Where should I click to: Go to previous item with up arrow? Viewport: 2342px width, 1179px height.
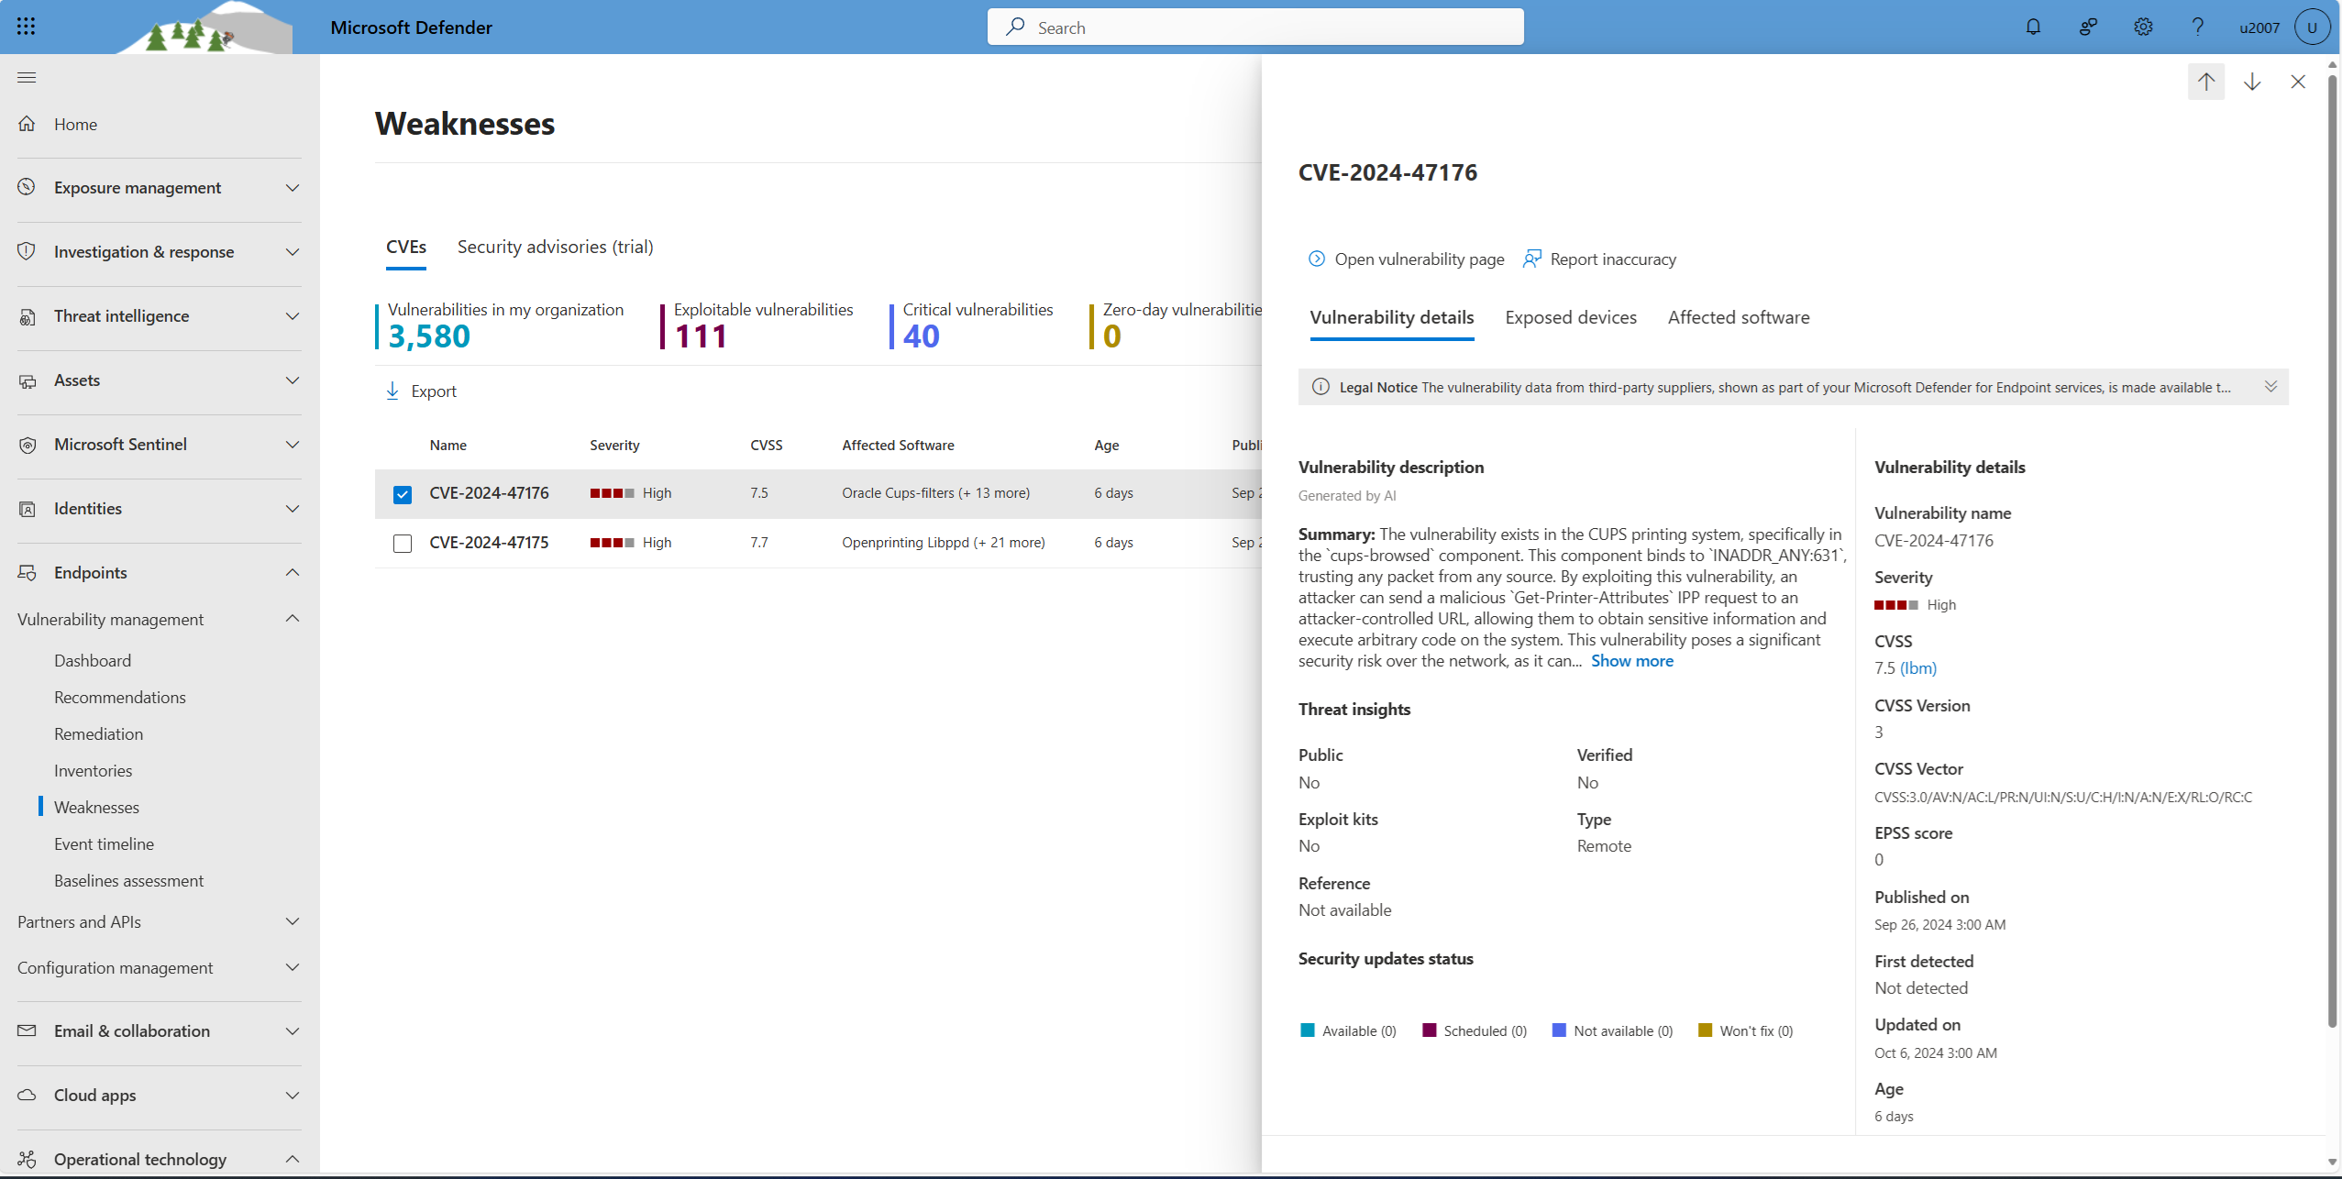pos(2205,82)
